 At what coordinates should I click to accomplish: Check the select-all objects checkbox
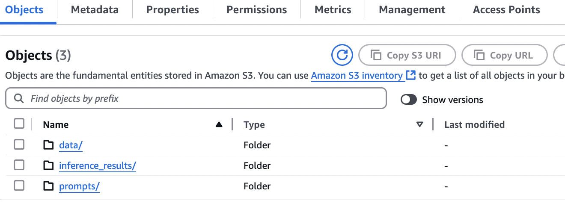(x=19, y=124)
